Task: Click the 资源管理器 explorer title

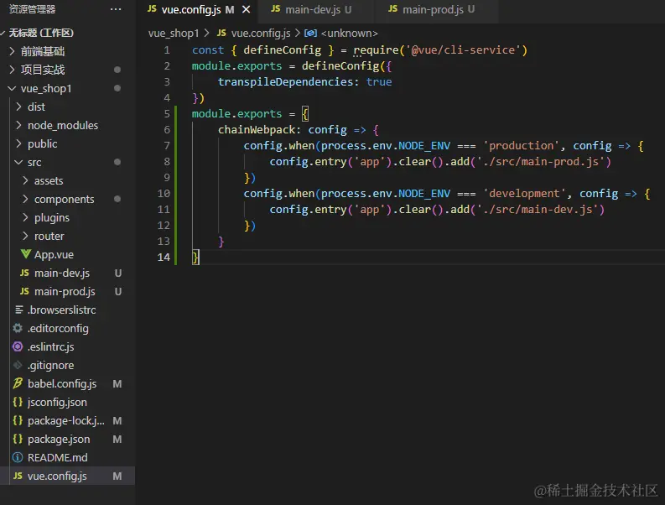Action: [32, 9]
